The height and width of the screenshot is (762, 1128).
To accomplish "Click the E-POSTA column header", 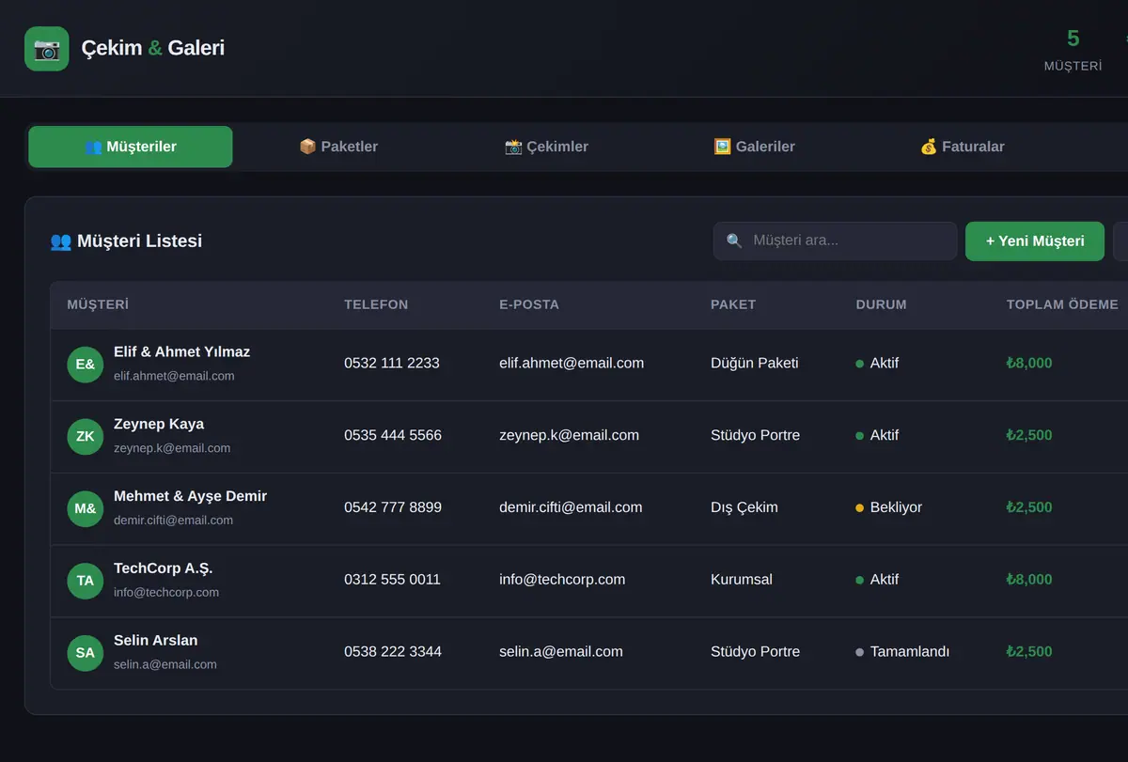I will point(529,304).
